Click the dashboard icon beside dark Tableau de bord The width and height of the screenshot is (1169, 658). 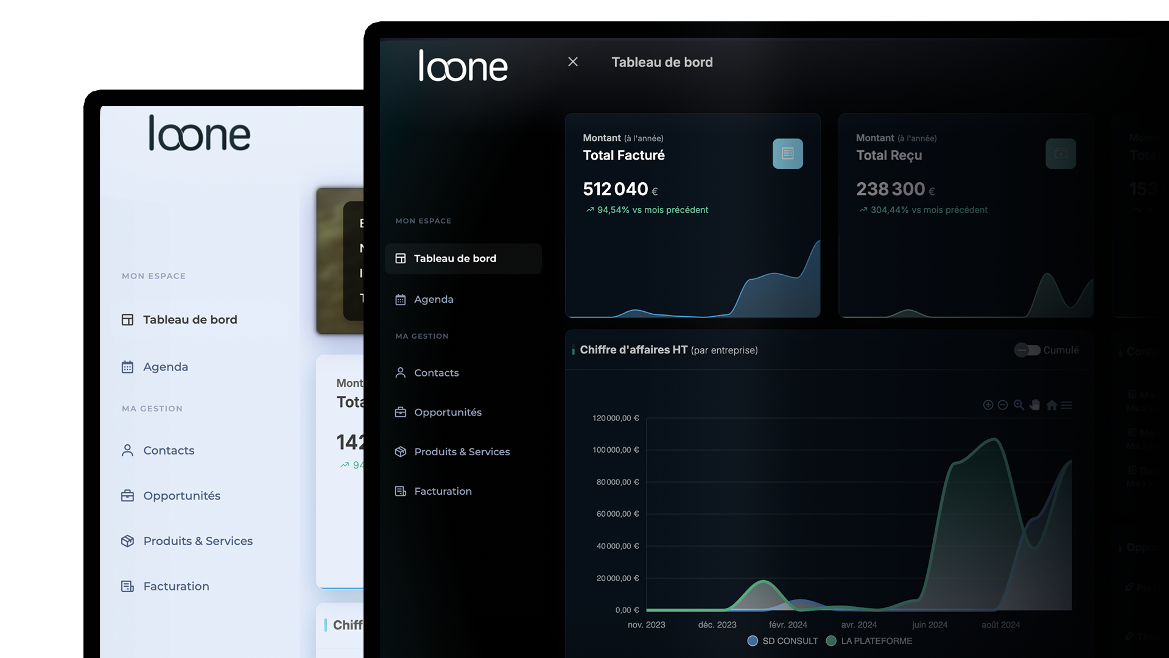[x=400, y=258]
